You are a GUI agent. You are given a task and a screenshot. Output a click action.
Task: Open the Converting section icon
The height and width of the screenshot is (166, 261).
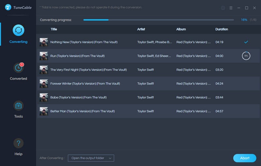[x=19, y=30]
